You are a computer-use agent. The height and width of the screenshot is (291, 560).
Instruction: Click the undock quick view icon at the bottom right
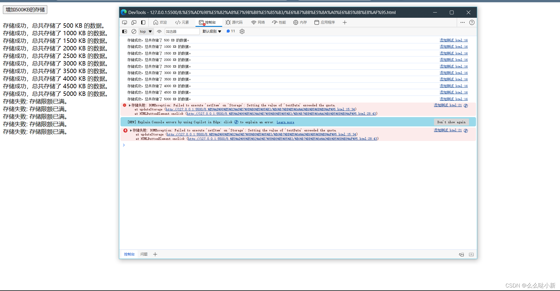(x=461, y=255)
